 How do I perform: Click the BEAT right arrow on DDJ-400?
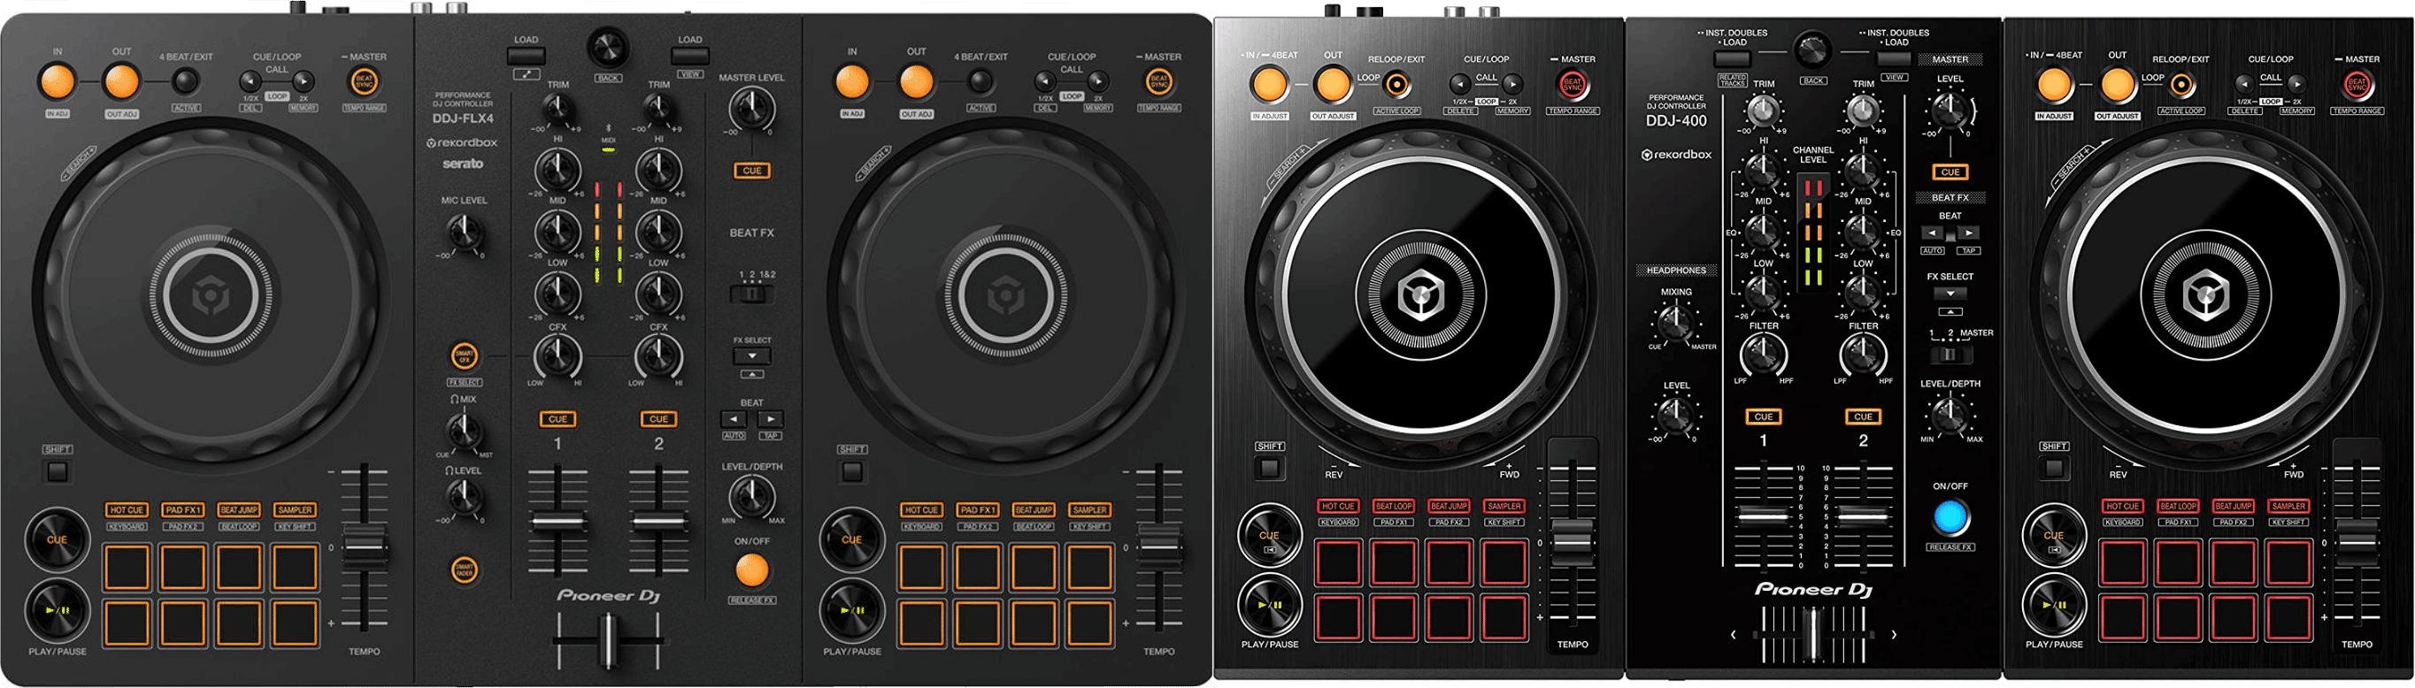pos(1968,233)
